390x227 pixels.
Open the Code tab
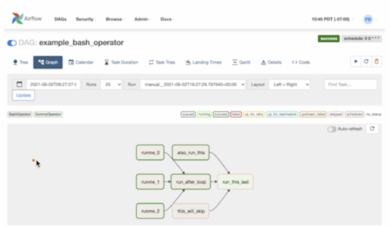point(301,62)
